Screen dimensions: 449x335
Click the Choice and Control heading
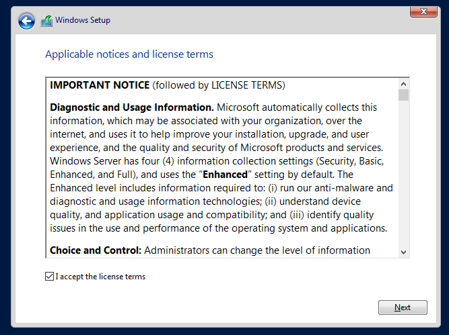(x=96, y=250)
